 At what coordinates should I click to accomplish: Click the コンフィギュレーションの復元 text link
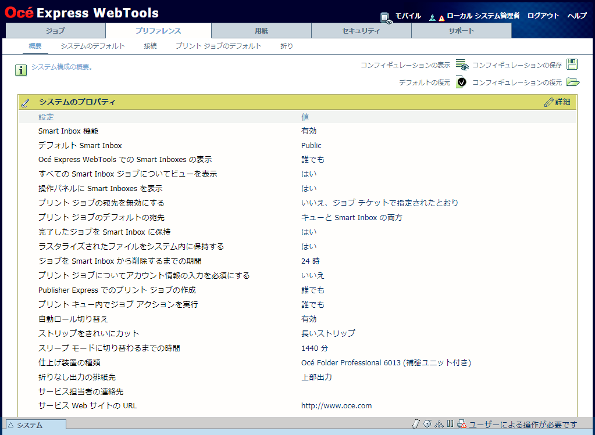(517, 82)
